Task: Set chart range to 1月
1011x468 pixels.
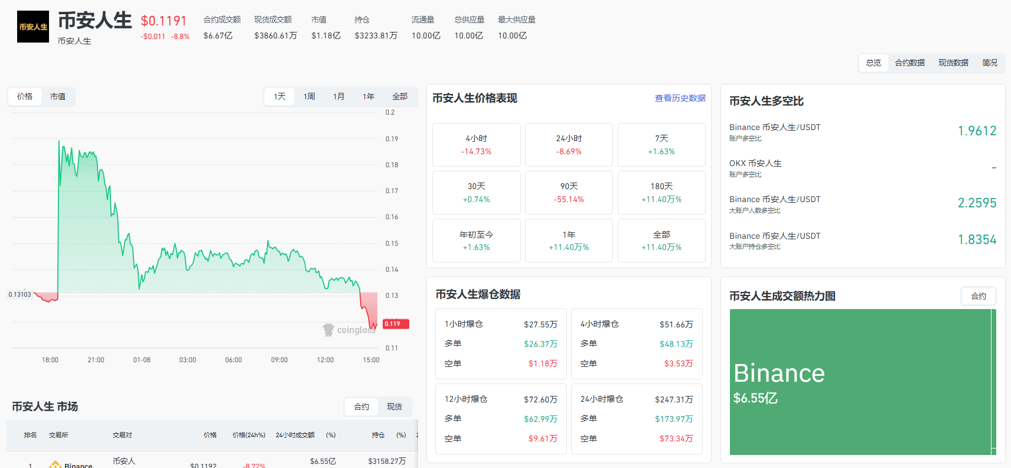Action: (x=339, y=96)
